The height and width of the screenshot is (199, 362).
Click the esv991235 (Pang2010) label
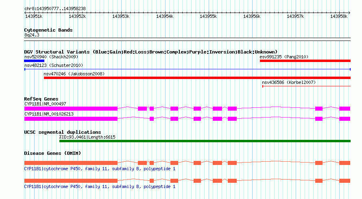tap(284, 57)
